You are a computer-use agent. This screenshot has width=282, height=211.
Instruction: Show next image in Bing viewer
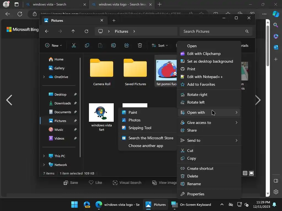pyautogui.click(x=258, y=100)
